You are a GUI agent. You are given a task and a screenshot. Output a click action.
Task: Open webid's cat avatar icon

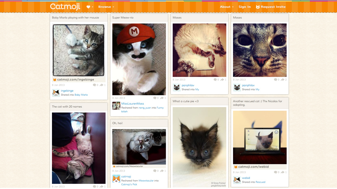[237, 180]
